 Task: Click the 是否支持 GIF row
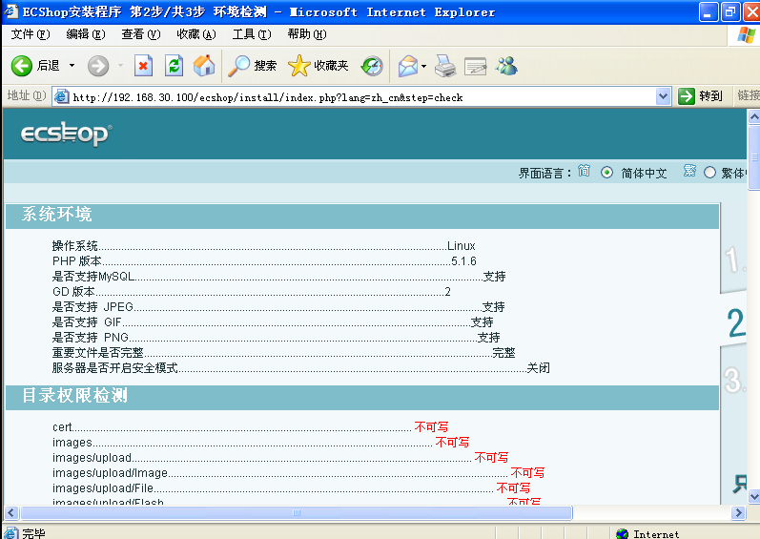pyautogui.click(x=273, y=322)
